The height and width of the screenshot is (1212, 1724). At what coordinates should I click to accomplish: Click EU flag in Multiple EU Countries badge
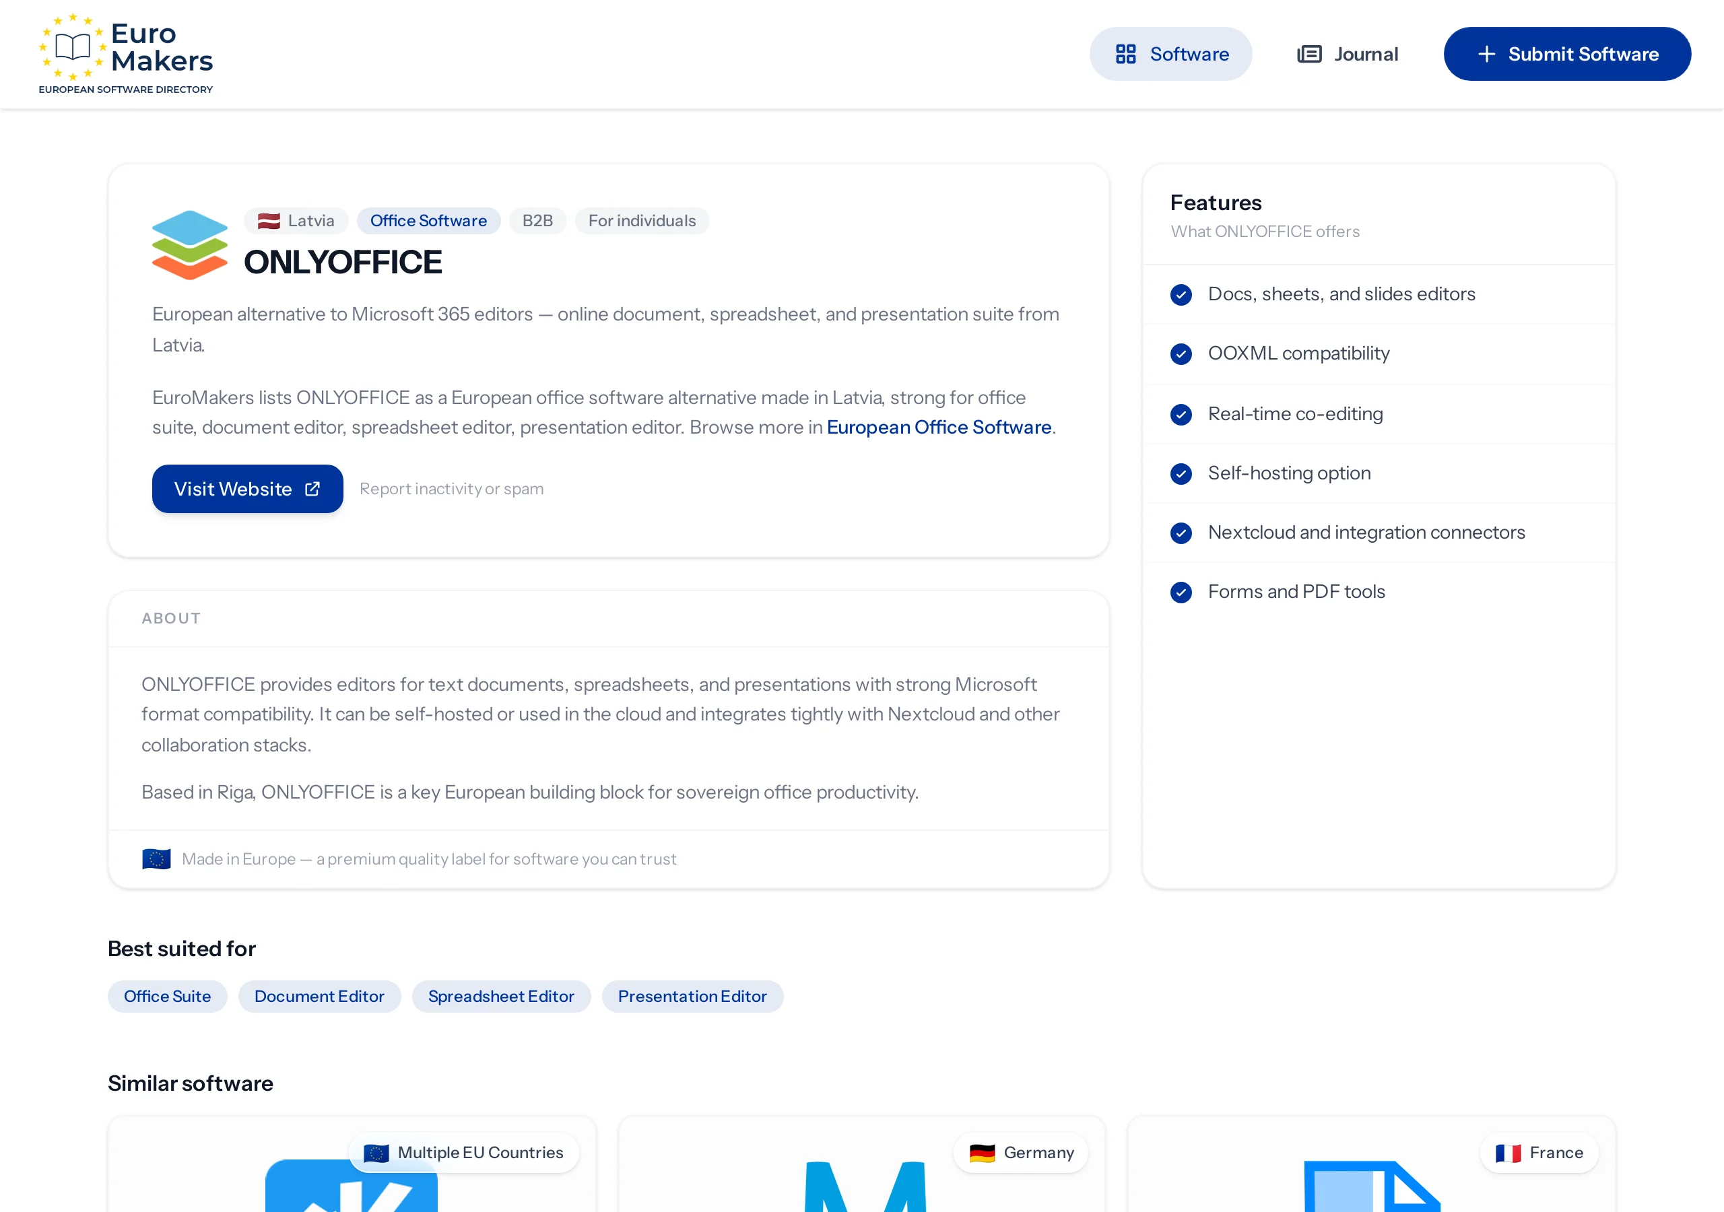coord(376,1153)
